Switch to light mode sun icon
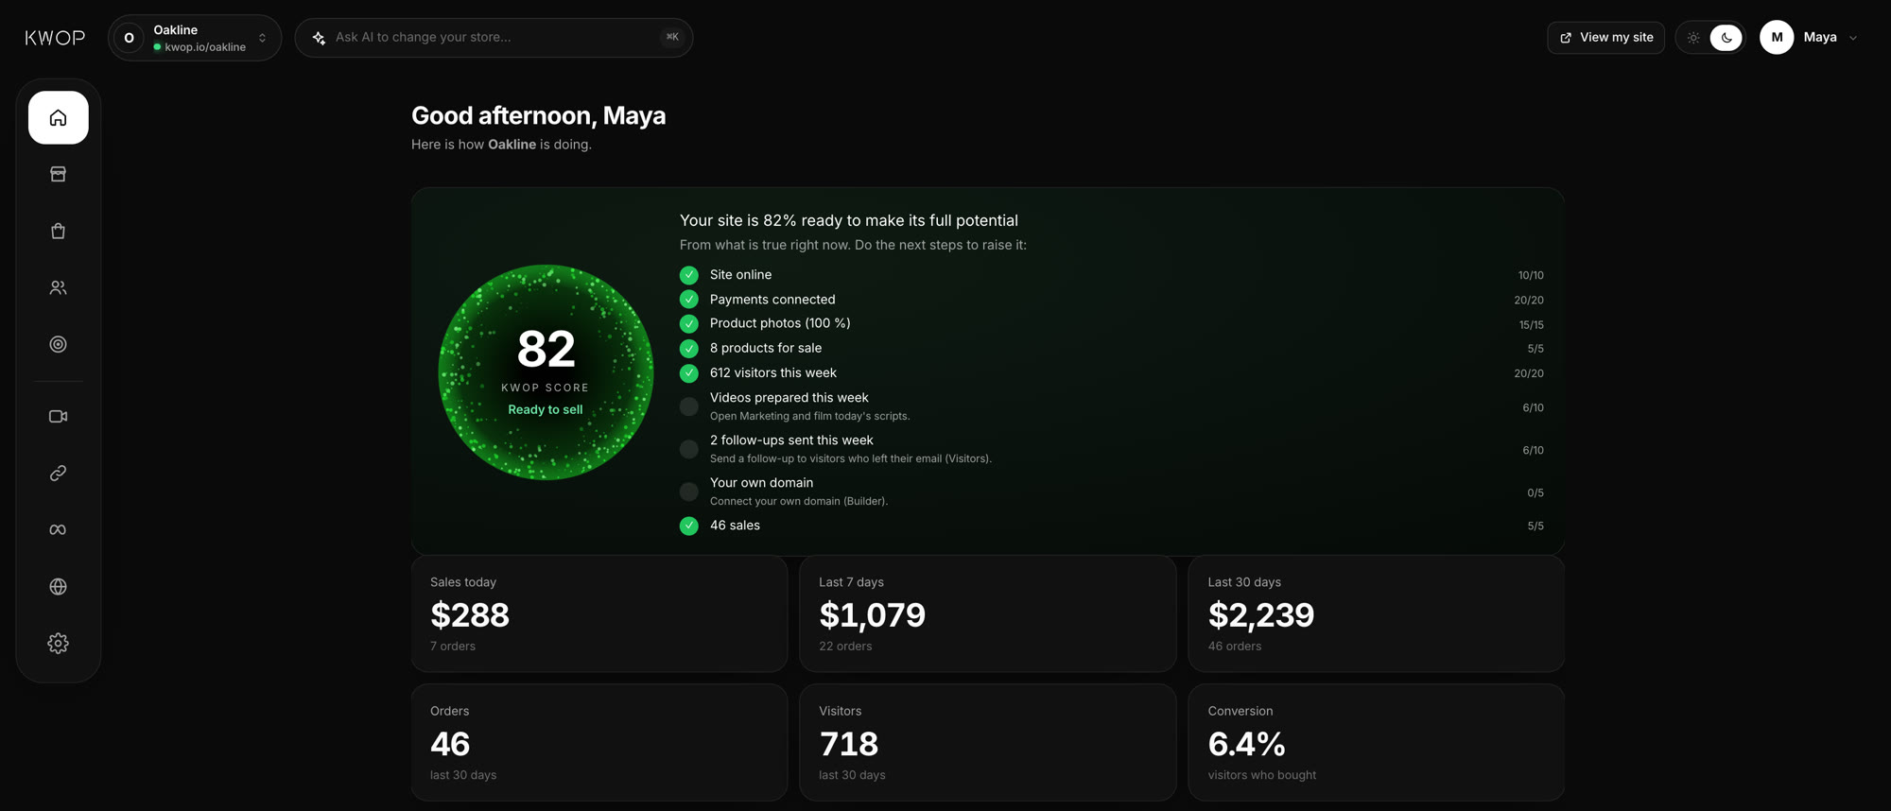The width and height of the screenshot is (1891, 811). [1693, 38]
